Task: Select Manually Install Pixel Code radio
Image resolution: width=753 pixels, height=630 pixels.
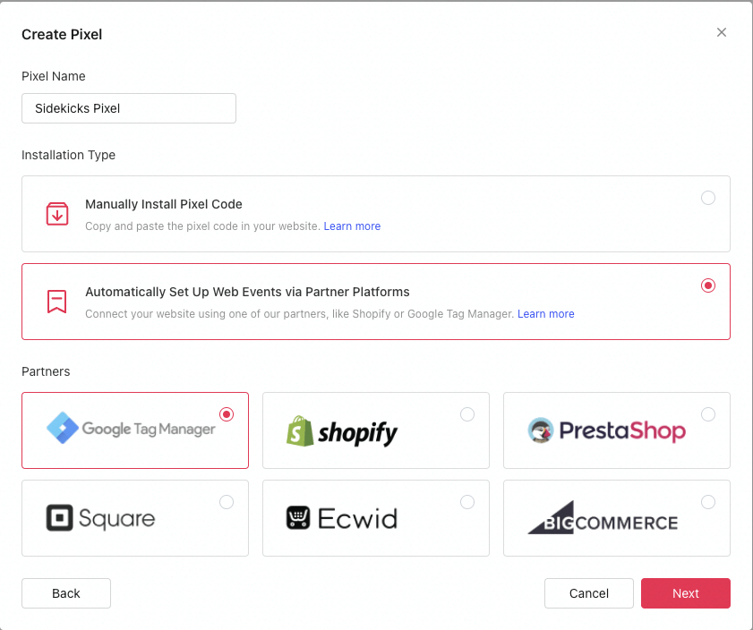Action: pos(708,198)
